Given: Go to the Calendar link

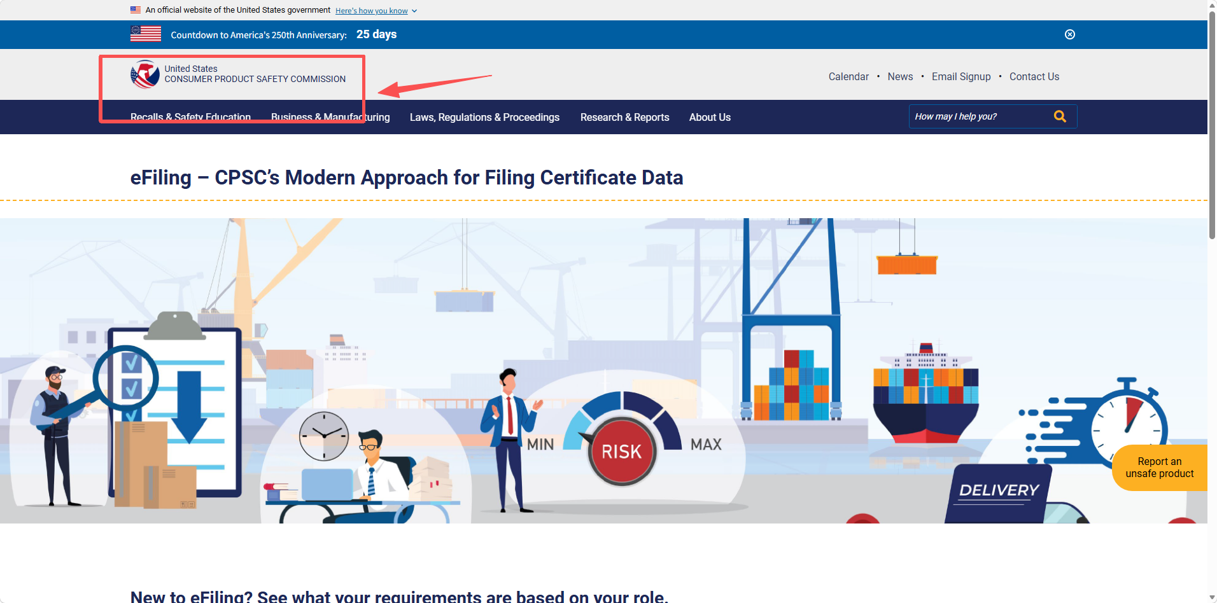Looking at the screenshot, I should click(x=848, y=76).
